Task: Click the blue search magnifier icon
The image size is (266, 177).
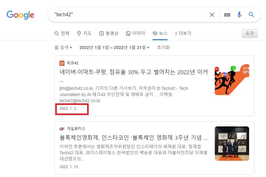Action: 252,15
